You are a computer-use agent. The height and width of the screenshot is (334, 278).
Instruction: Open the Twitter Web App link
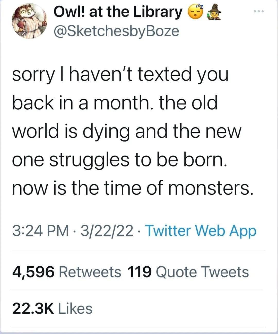point(201,230)
